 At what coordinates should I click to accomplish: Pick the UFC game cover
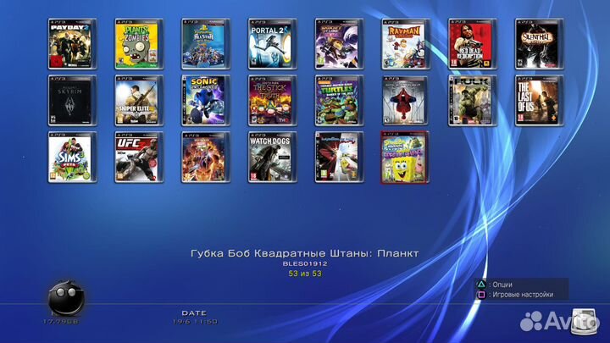coord(139,158)
